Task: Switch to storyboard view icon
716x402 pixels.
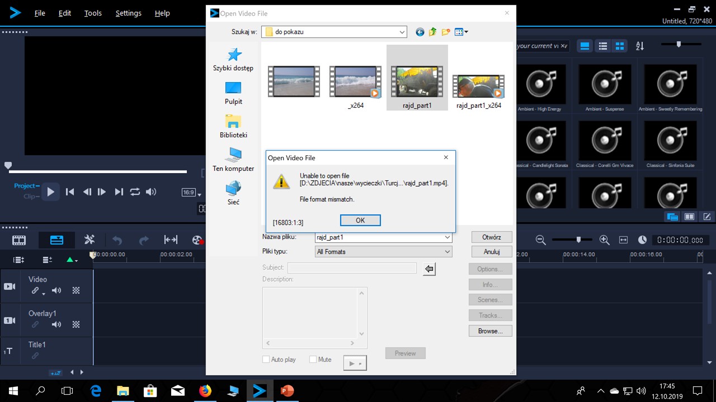Action: point(19,240)
